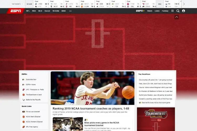Viewport: 197px width, 131px height.
Task: Open the user profile icon
Action: [184, 11]
